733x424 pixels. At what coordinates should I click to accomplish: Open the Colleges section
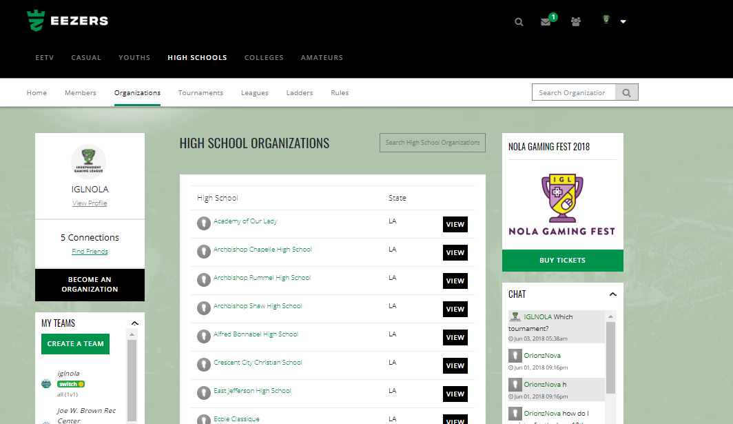pos(264,57)
